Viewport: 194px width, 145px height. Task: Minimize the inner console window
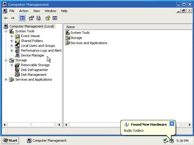pos(178,11)
